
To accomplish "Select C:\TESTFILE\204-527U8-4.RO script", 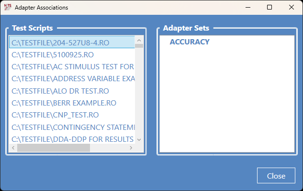I will click(x=72, y=42).
